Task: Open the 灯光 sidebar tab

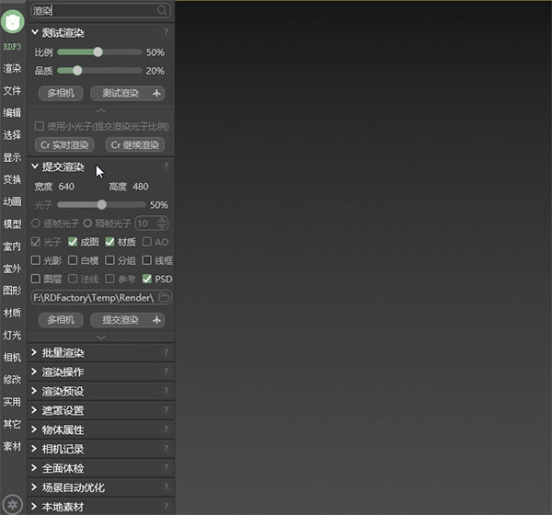Action: [x=12, y=335]
